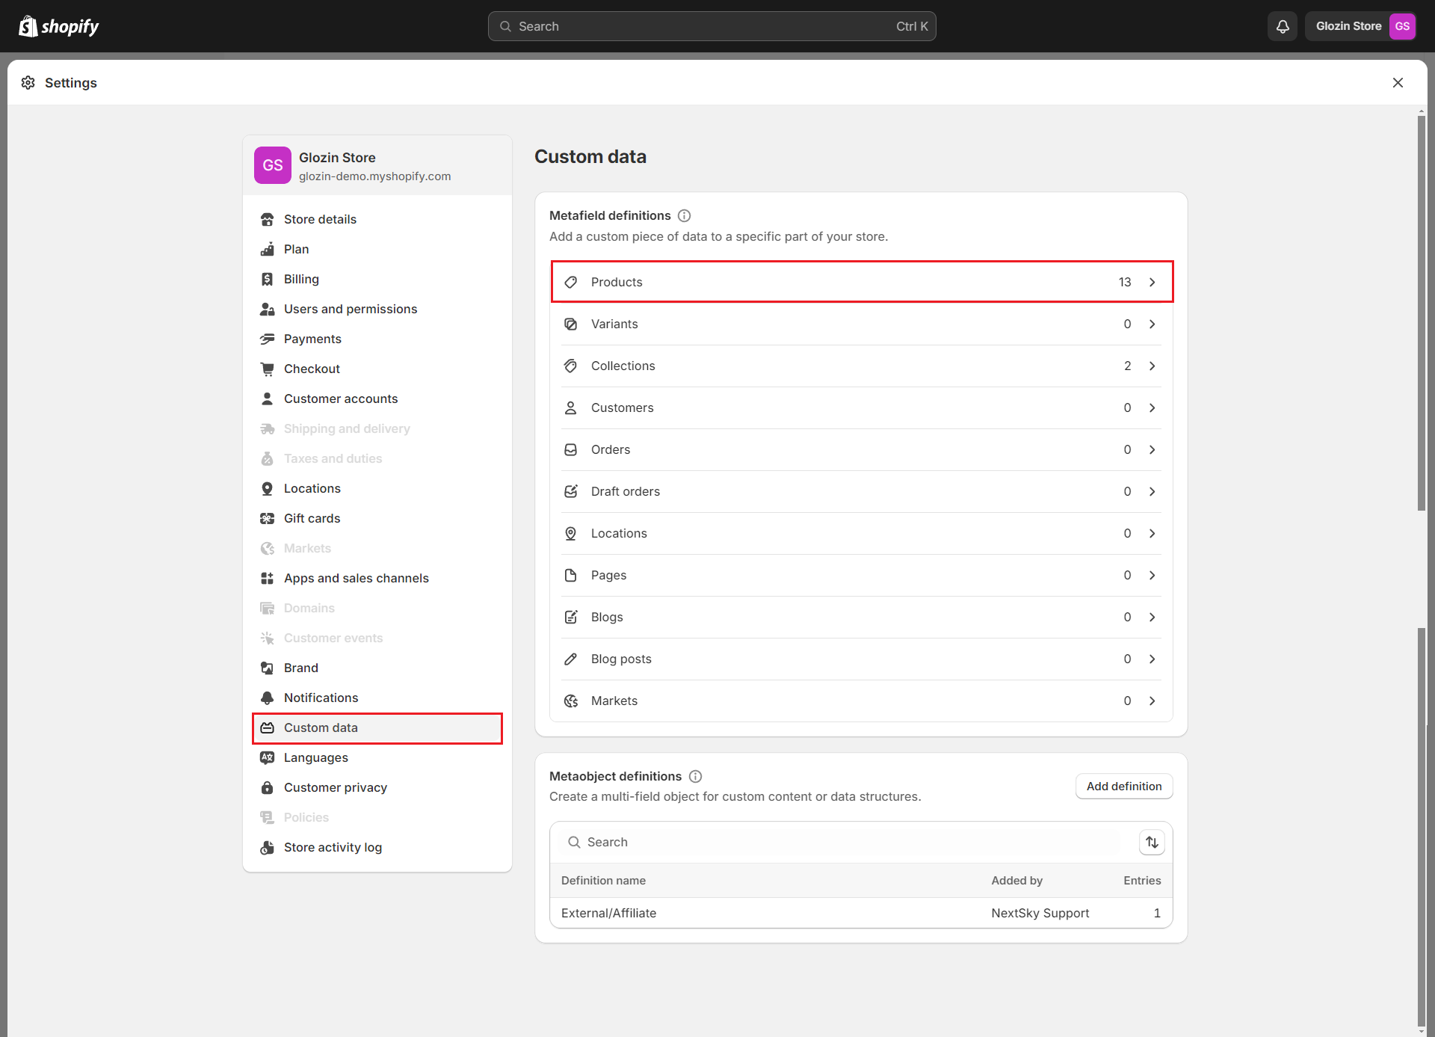Click the metaobject definitions Search field
The height and width of the screenshot is (1037, 1435).
pyautogui.click(x=845, y=842)
